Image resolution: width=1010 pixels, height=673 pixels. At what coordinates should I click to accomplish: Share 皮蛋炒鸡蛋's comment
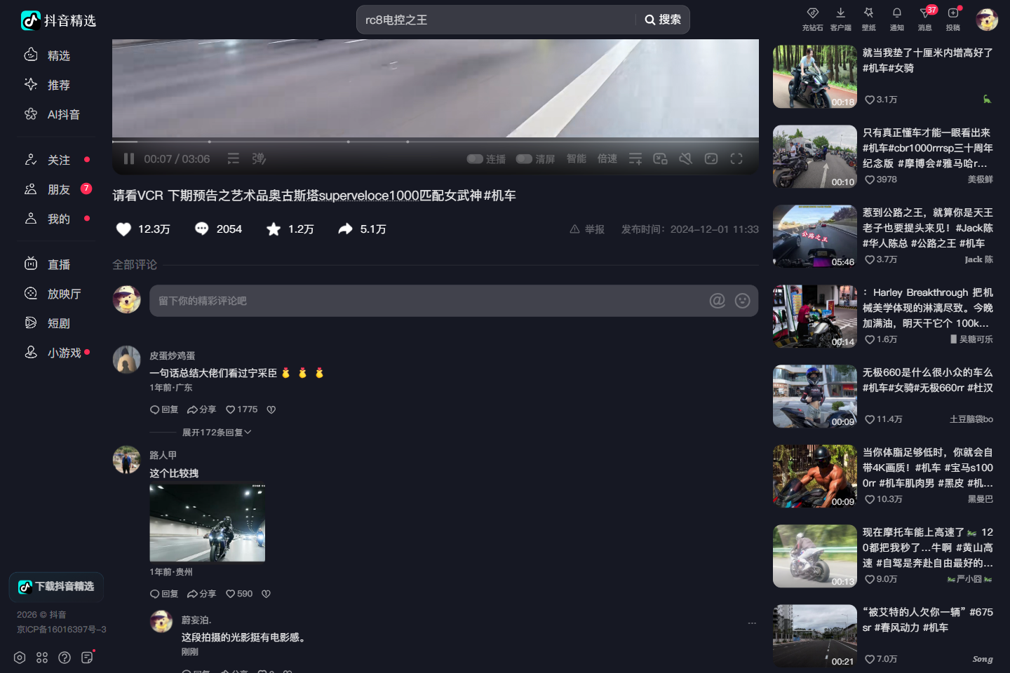pos(201,409)
